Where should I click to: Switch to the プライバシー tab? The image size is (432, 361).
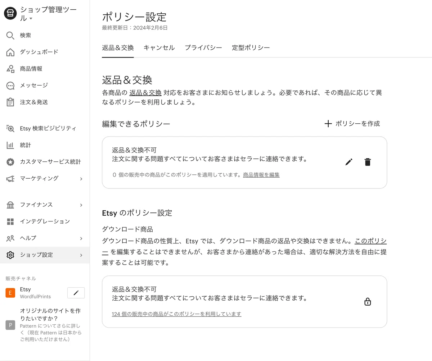pos(203,48)
